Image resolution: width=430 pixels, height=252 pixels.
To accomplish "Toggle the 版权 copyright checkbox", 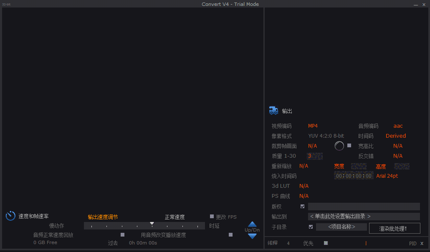I will click(302, 206).
